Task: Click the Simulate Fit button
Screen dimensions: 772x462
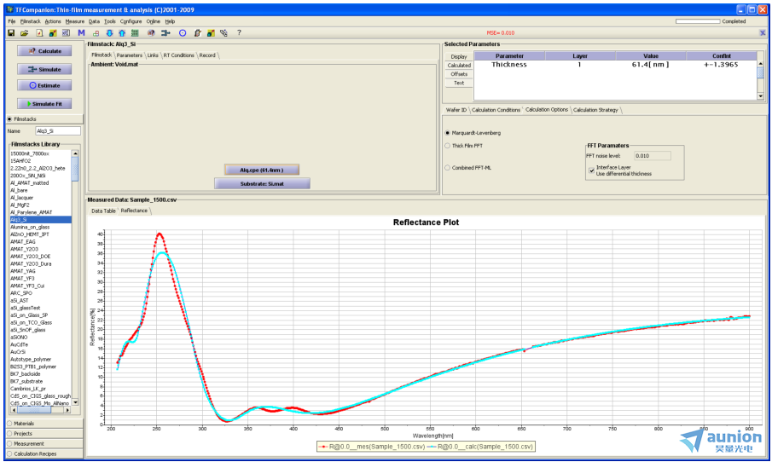Action: point(45,104)
